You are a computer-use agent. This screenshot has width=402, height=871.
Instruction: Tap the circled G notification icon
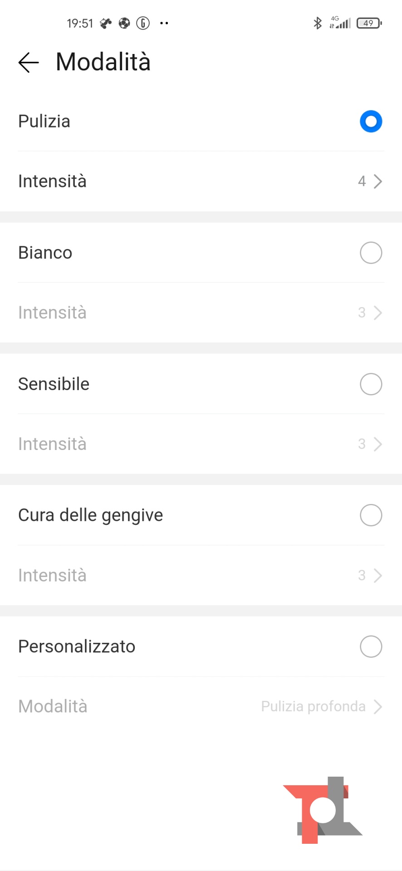[143, 23]
